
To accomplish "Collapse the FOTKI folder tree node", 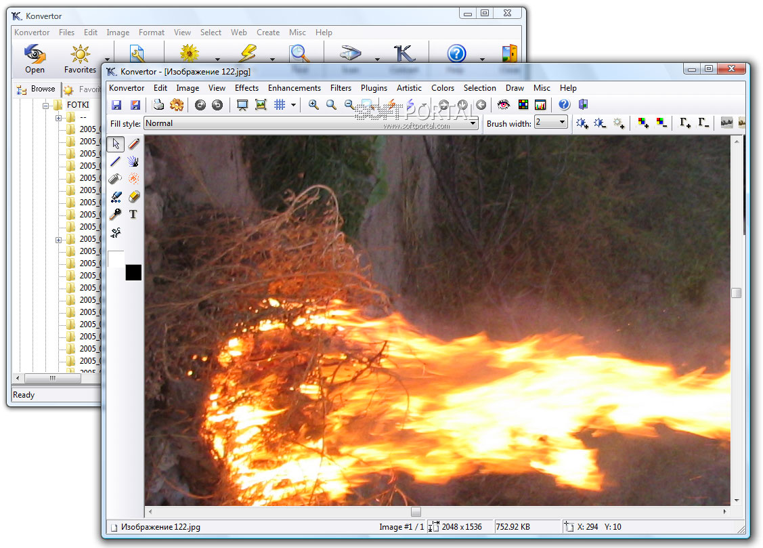I will [47, 105].
